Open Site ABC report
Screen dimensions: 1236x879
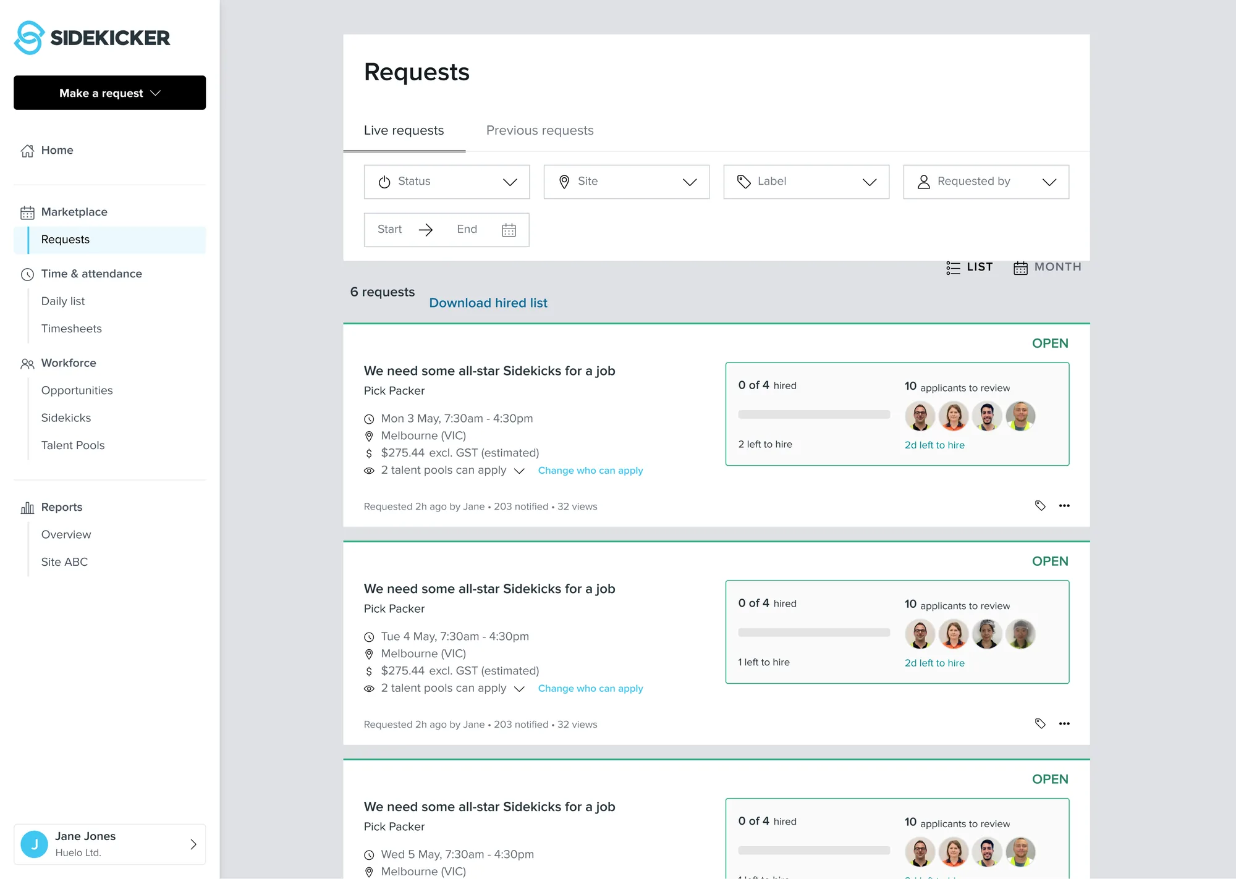[65, 562]
